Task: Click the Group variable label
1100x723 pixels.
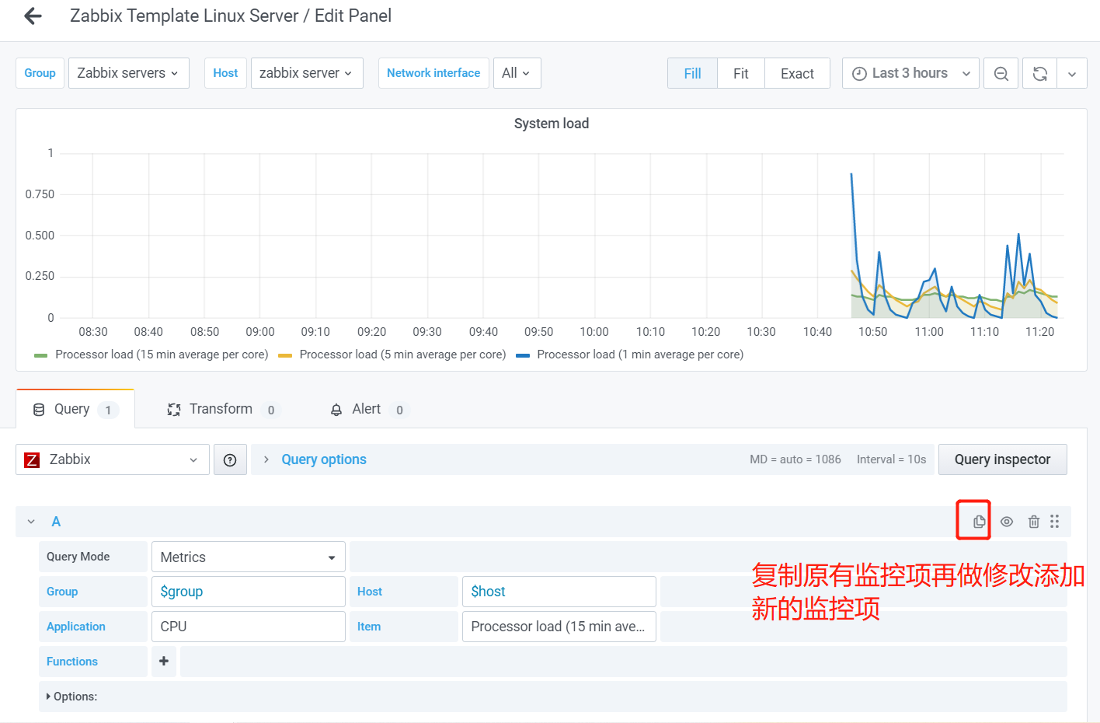Action: 40,73
